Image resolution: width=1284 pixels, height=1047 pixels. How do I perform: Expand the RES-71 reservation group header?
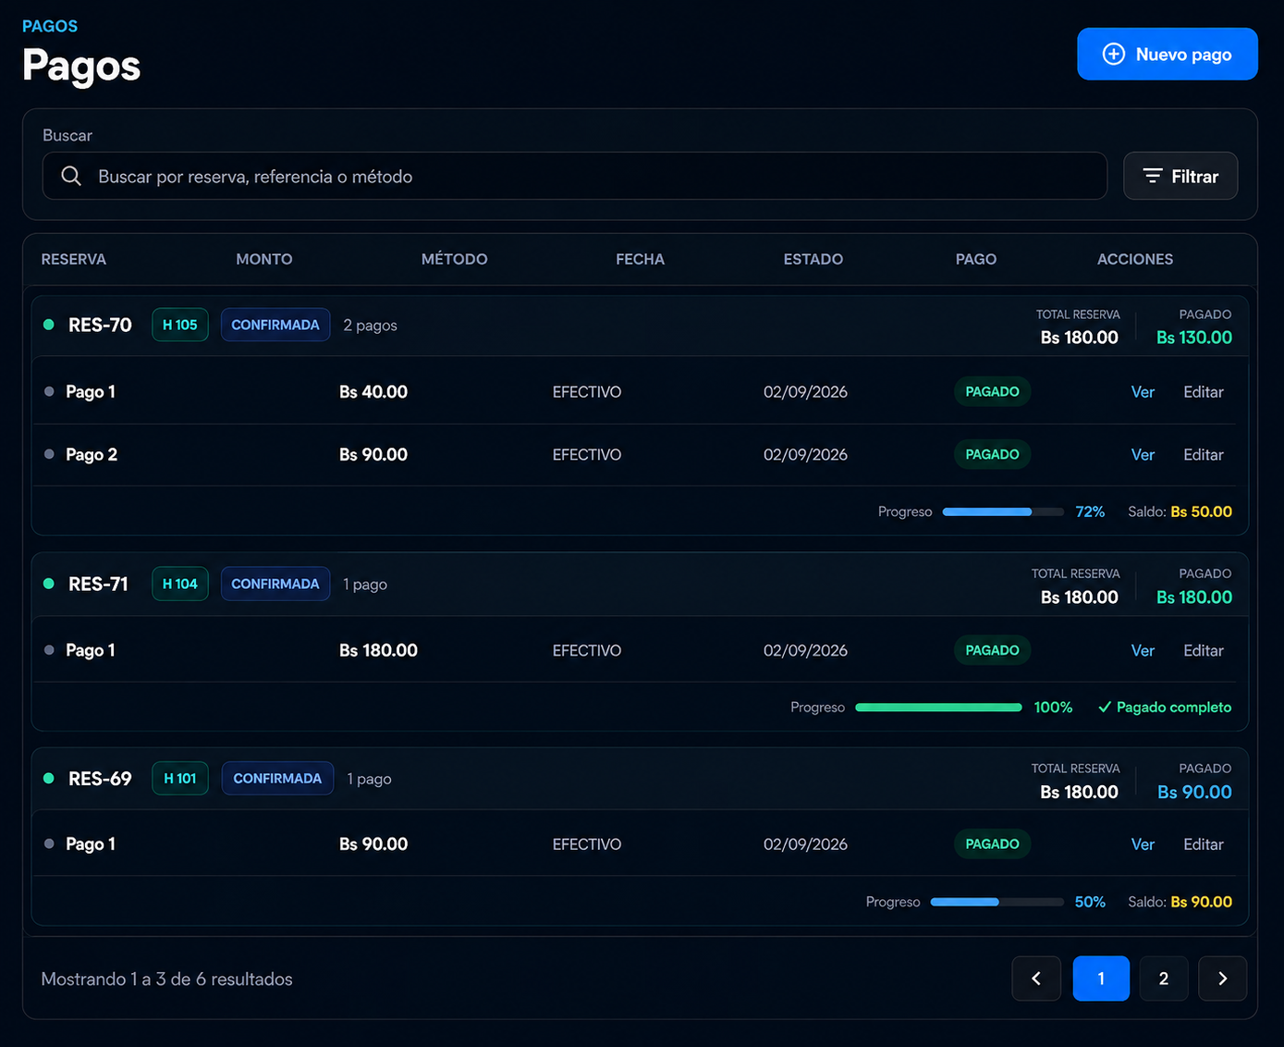[640, 585]
